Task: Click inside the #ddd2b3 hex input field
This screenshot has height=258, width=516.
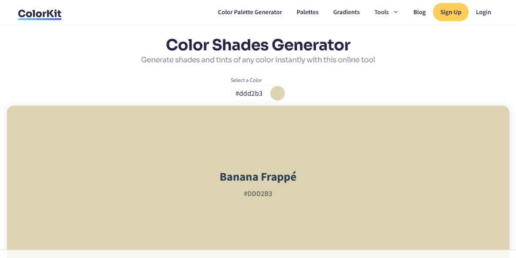Action: (252, 93)
